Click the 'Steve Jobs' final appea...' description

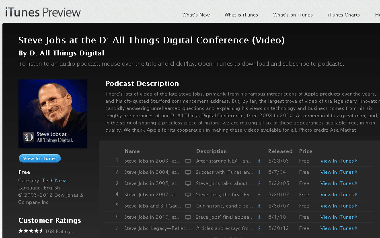tap(225, 217)
